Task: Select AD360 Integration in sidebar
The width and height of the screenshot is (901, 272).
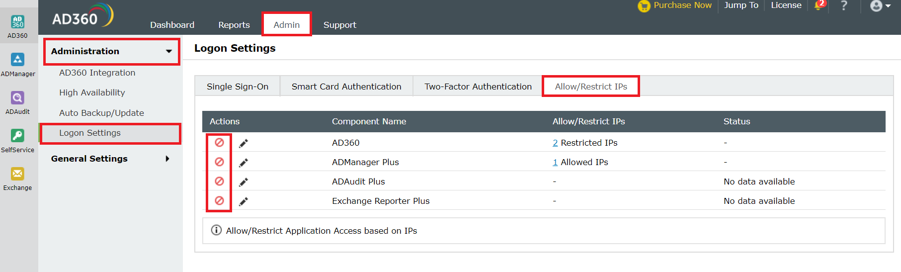Action: tap(97, 73)
